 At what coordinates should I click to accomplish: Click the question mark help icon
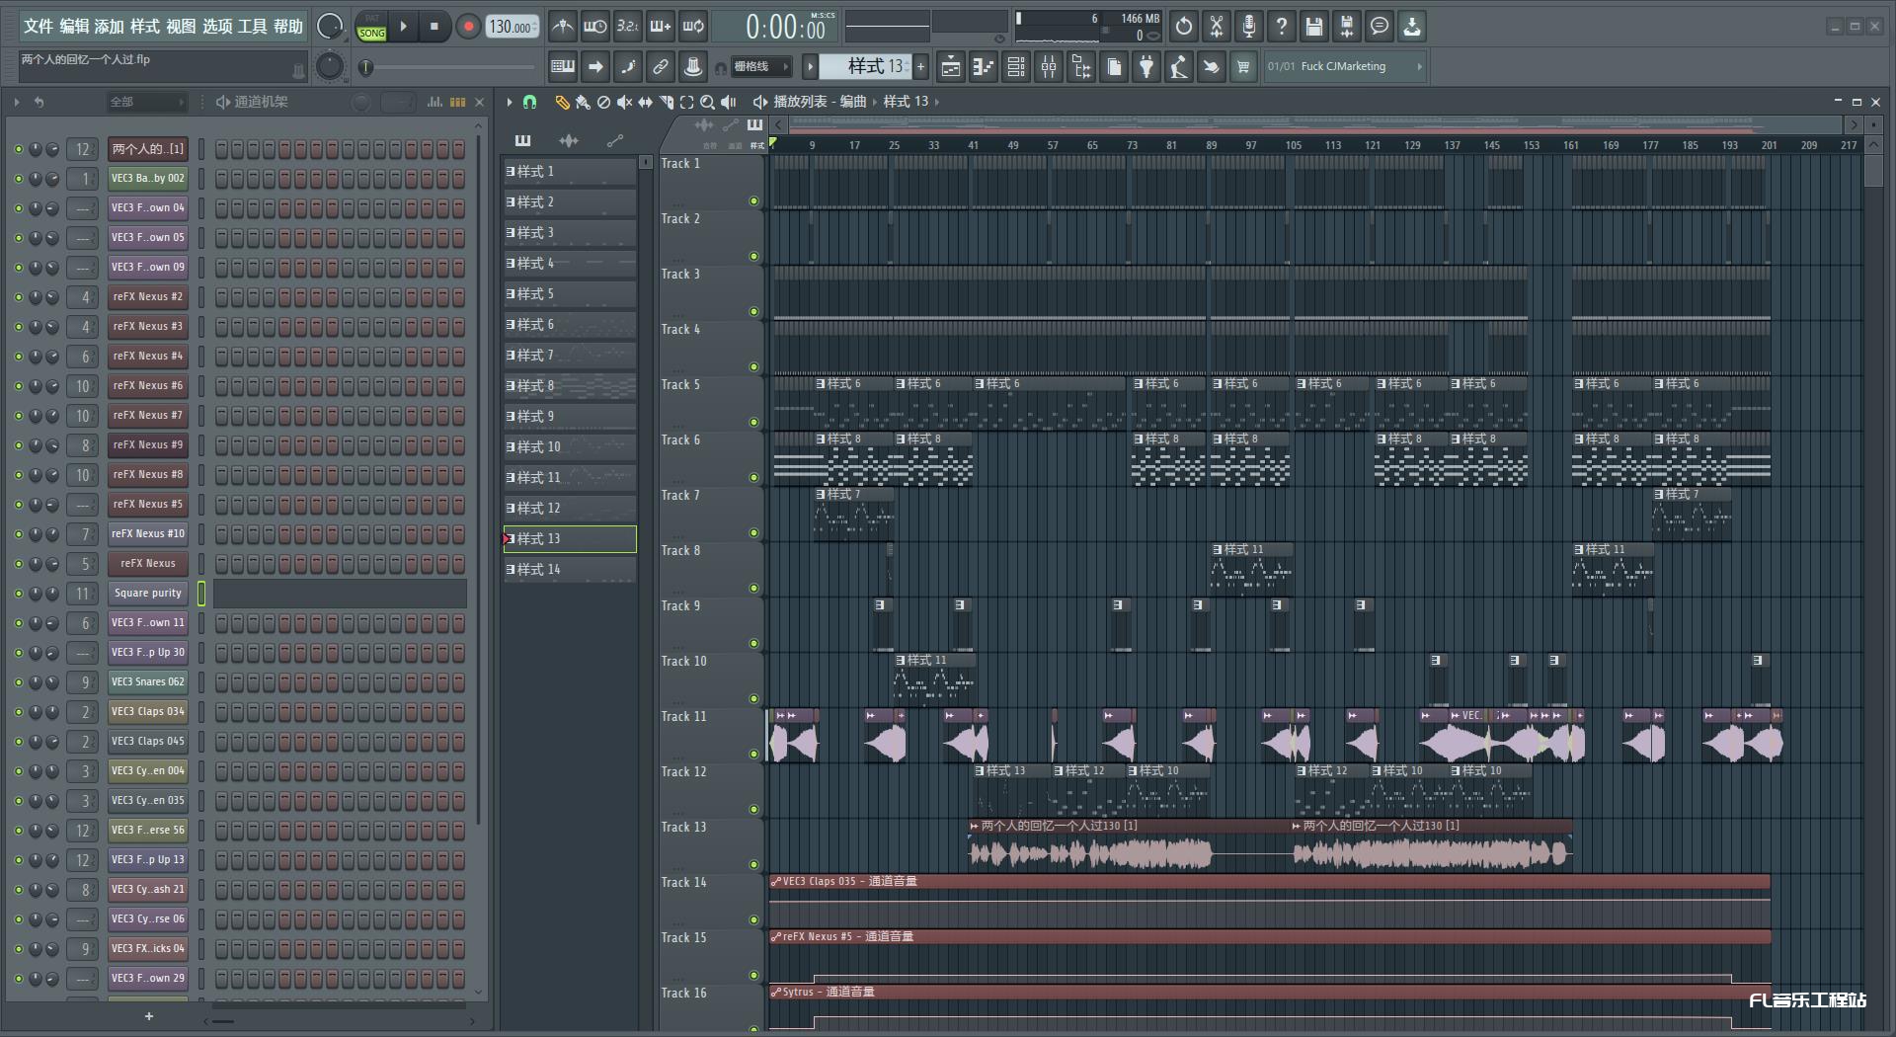(x=1281, y=27)
